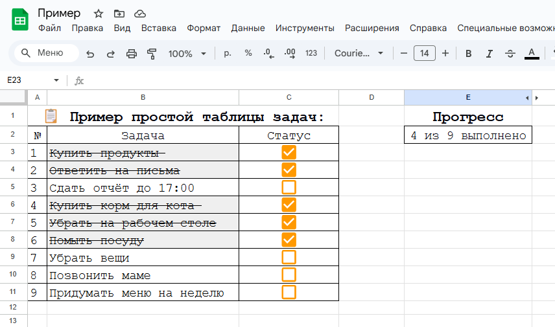Apply ruble currency format
The image size is (555, 327).
click(228, 53)
